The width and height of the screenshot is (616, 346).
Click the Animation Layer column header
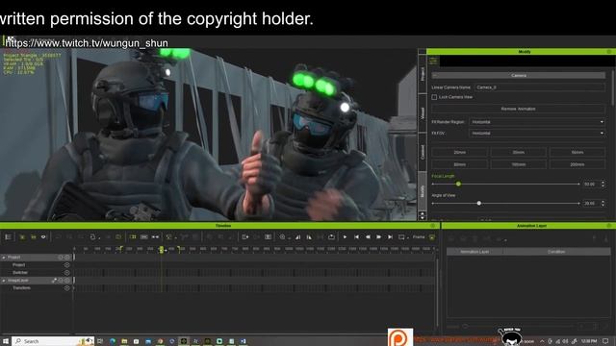[x=475, y=252]
